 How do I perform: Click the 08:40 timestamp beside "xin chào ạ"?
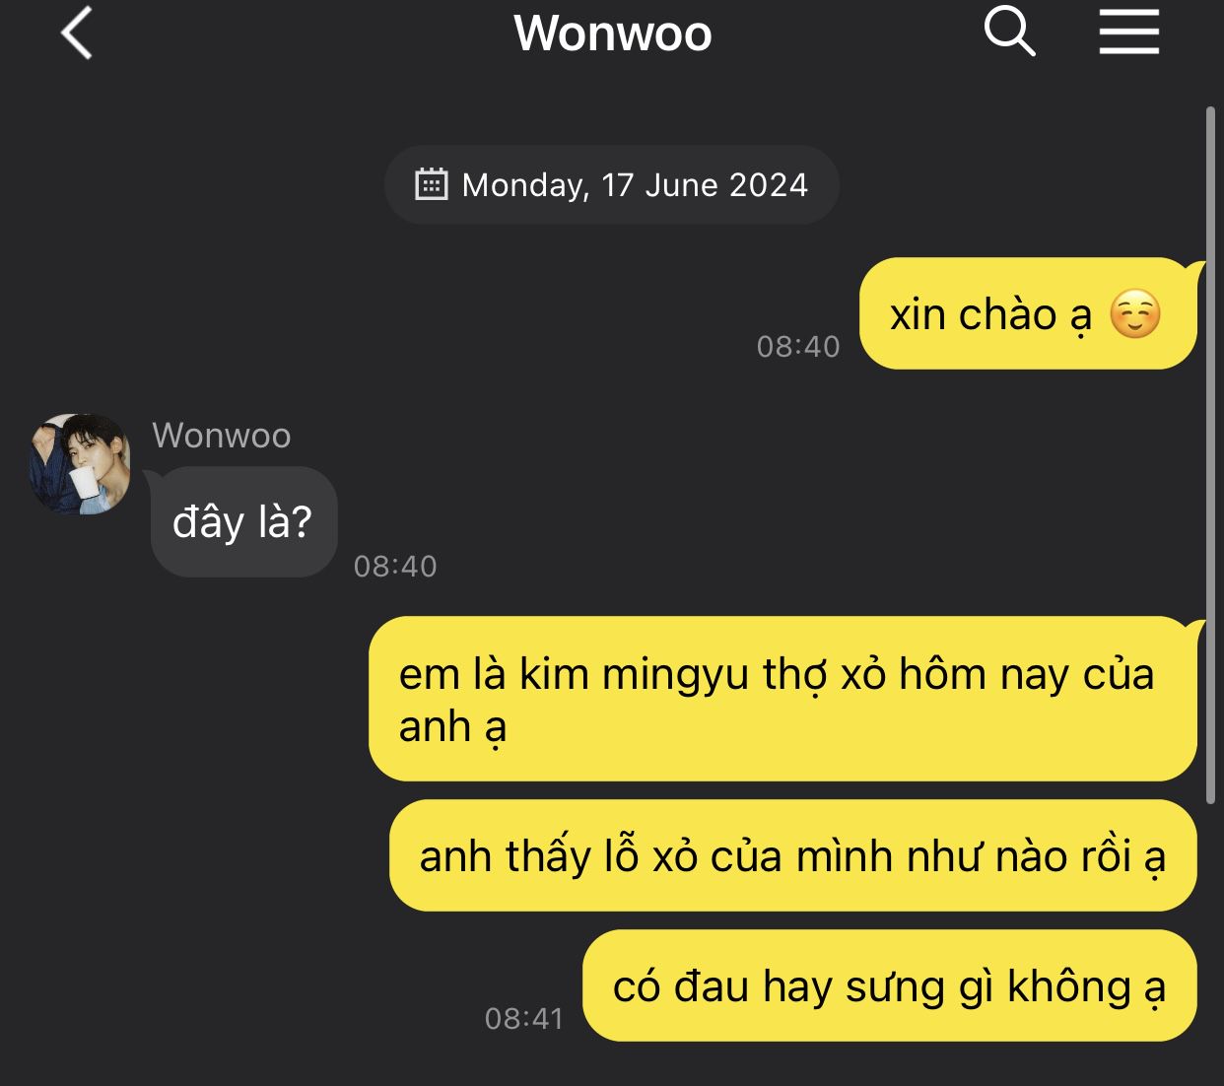tap(798, 346)
